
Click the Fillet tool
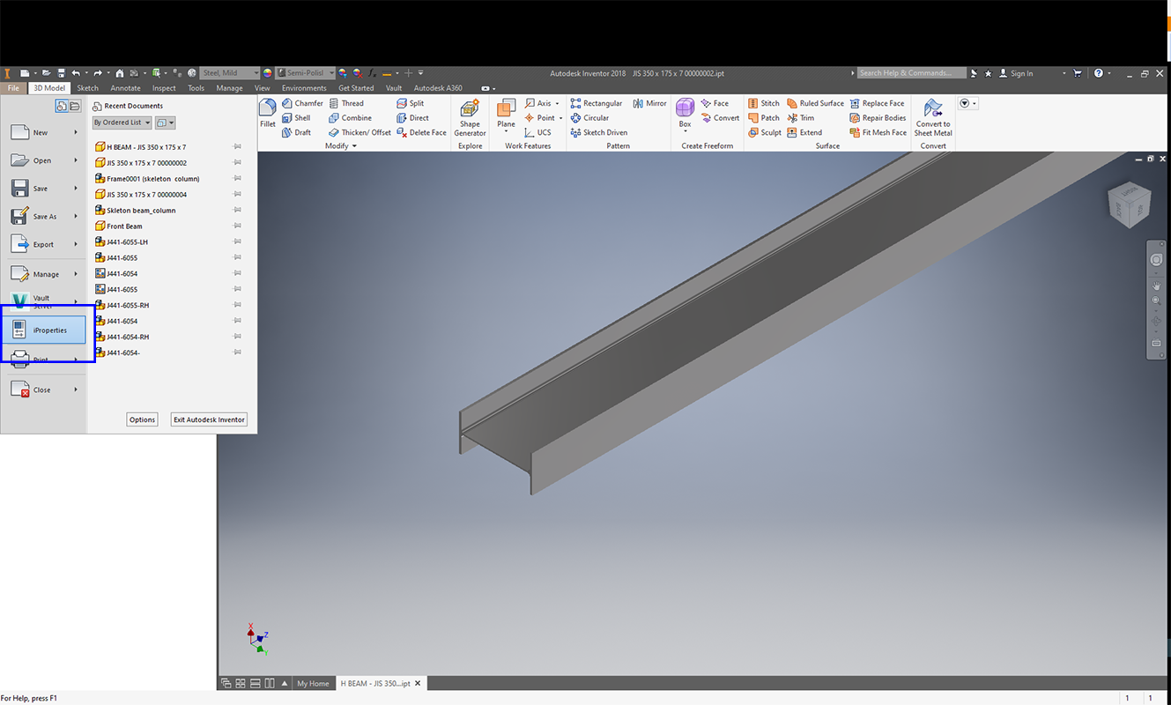pos(268,114)
